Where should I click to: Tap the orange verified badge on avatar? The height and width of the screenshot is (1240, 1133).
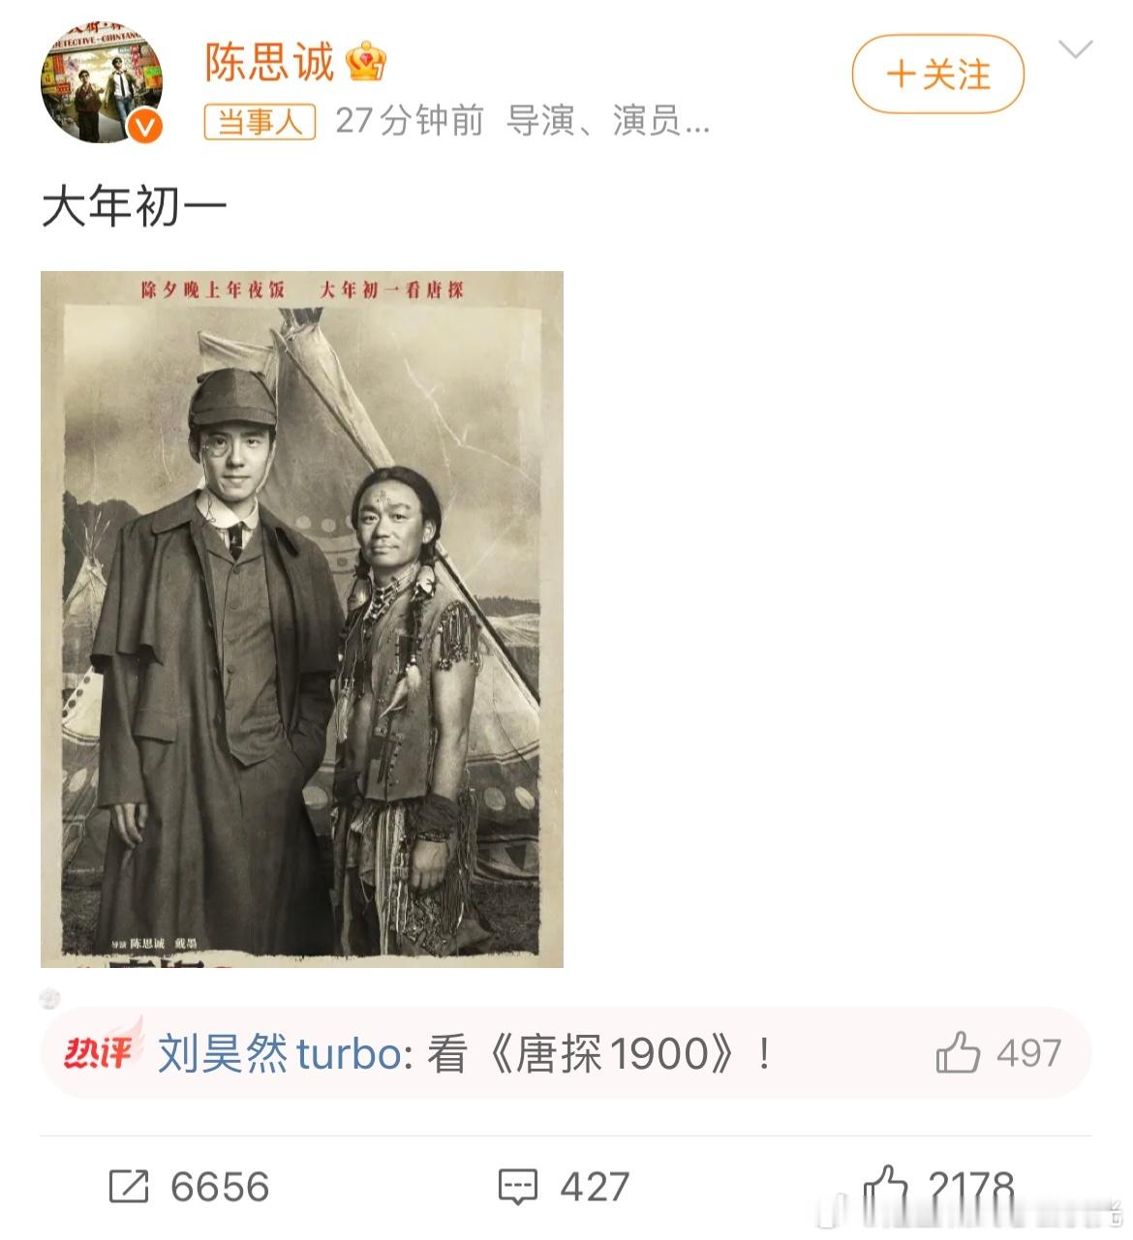tap(145, 126)
